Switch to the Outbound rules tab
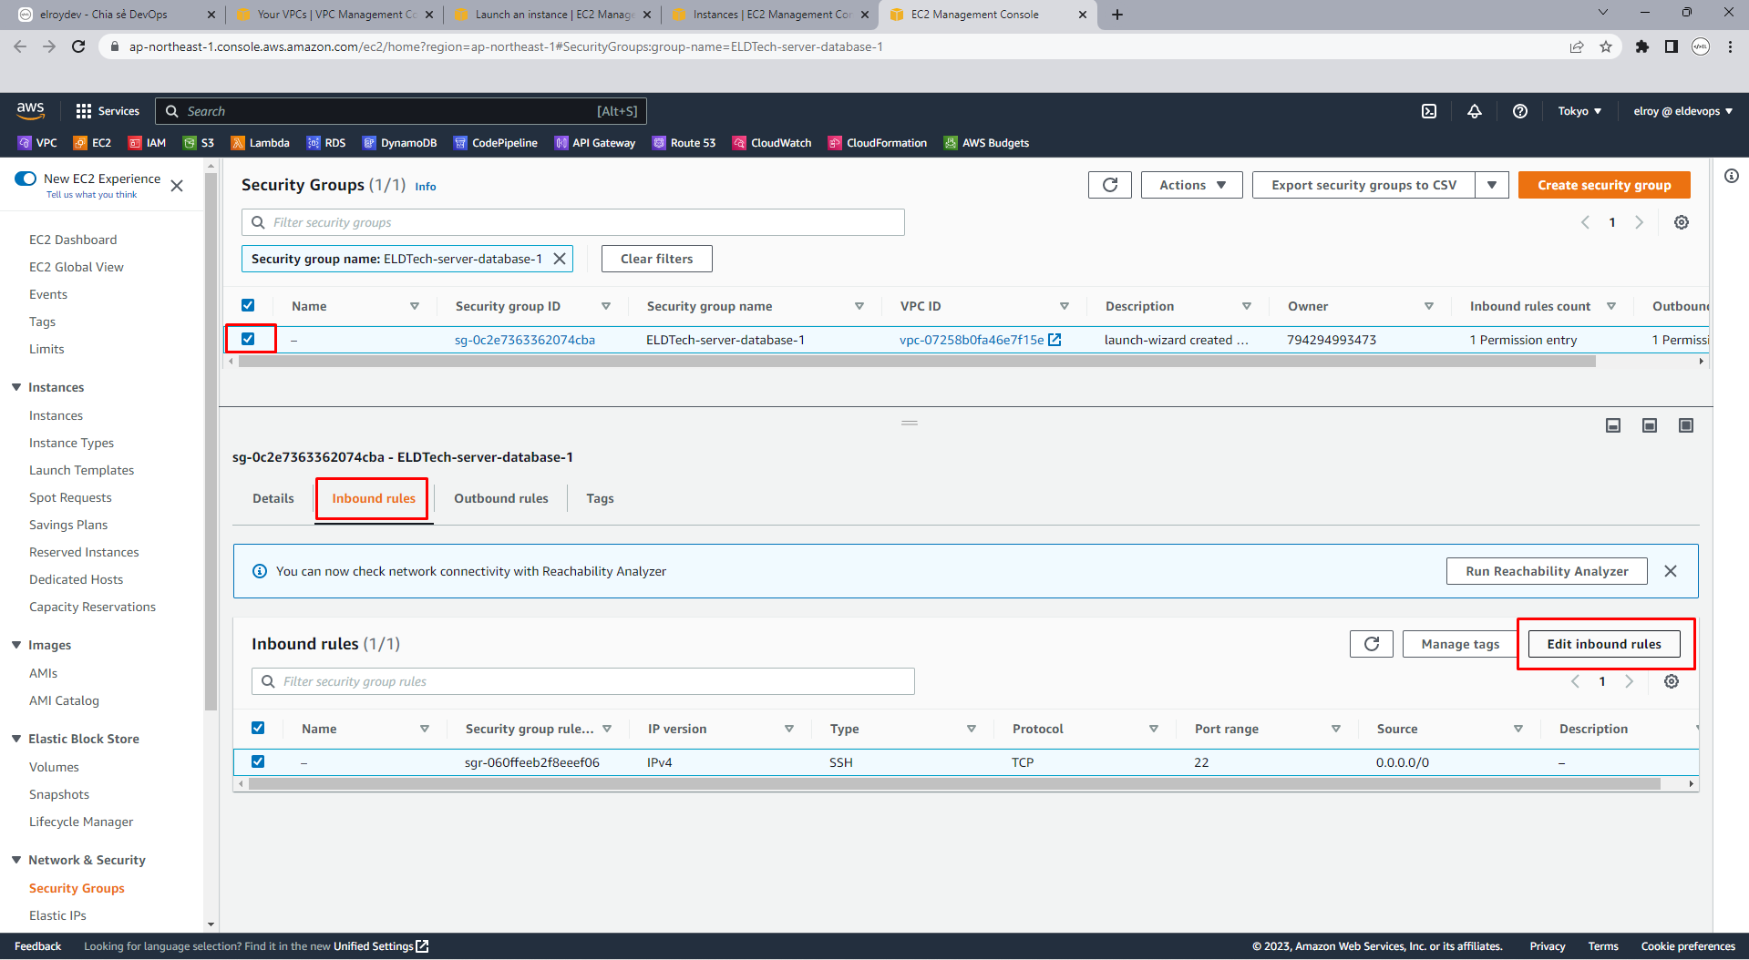This screenshot has height=960, width=1749. coord(501,498)
